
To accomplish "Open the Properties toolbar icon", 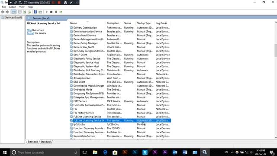I will tap(20, 12).
